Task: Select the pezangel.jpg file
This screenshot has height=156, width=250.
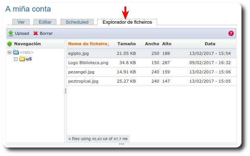Action: click(x=81, y=72)
